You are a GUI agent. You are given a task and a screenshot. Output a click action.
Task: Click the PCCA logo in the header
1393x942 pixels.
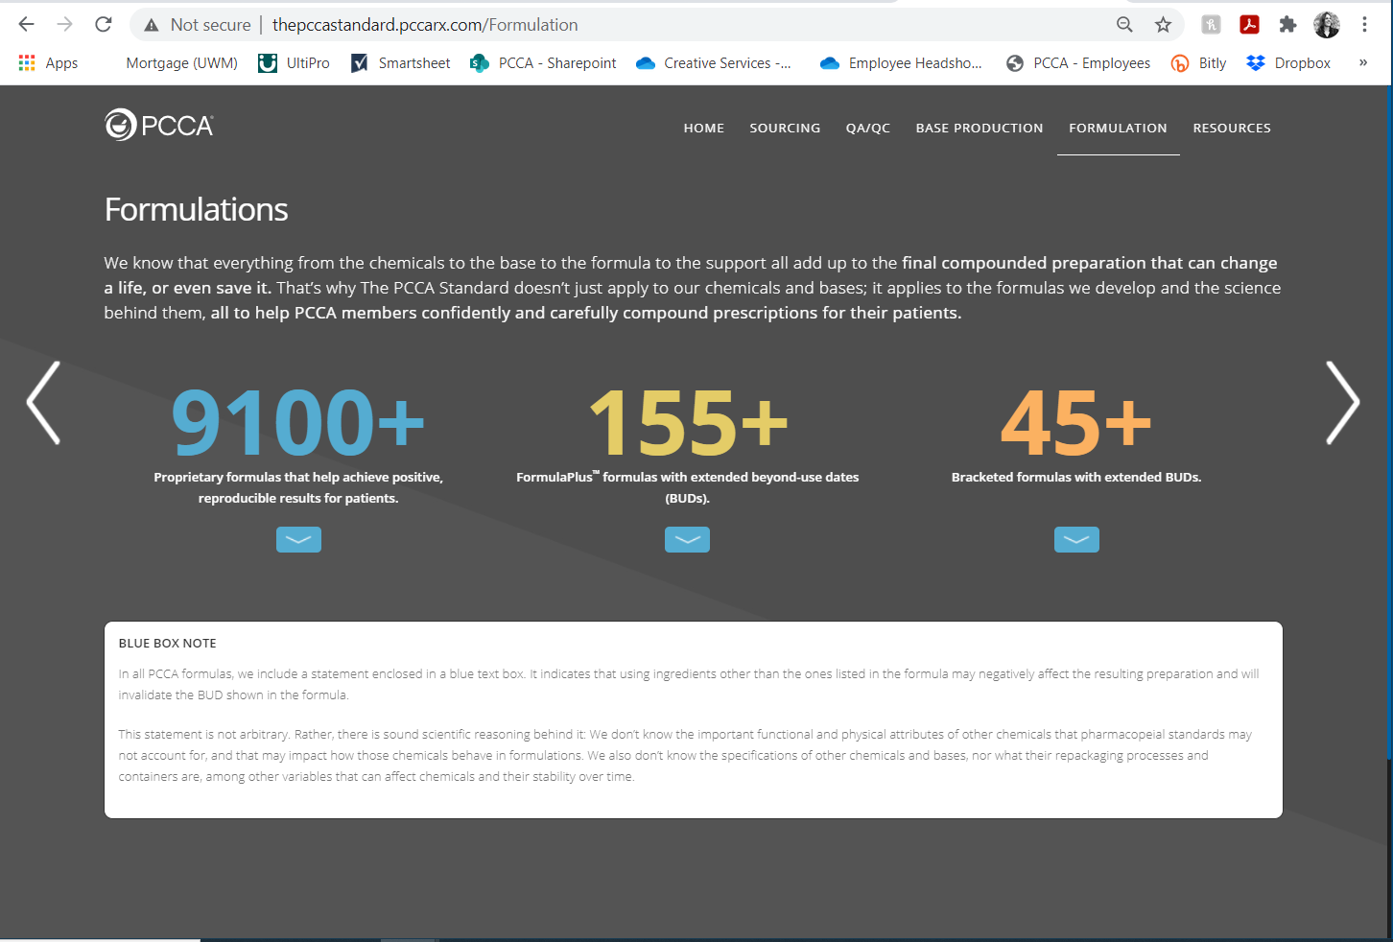point(159,125)
